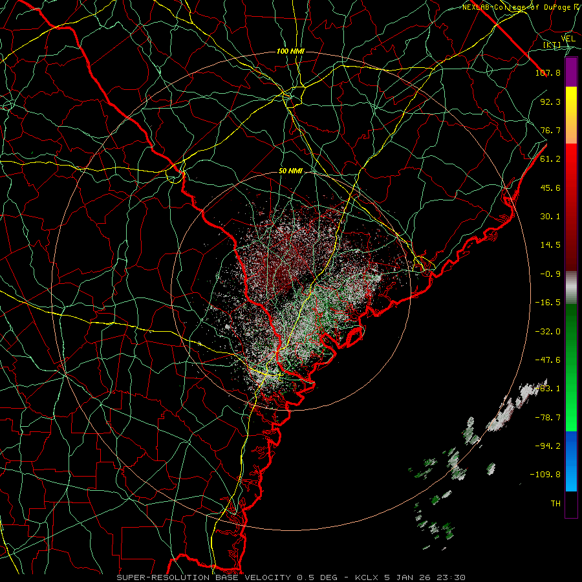Select the -78.7 legend value

point(548,418)
